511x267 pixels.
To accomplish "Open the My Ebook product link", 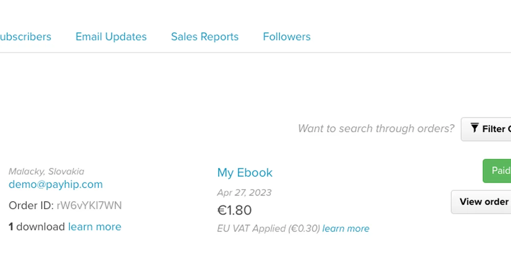I will coord(245,173).
